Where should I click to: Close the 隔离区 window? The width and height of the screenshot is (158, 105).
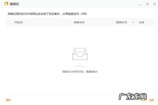click(x=154, y=4)
